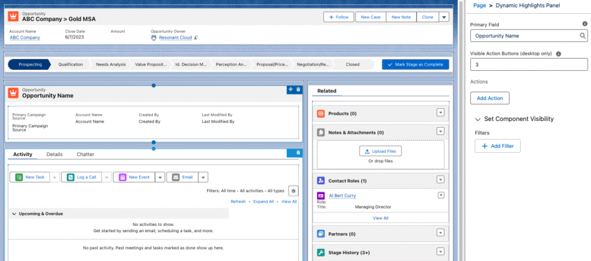The height and width of the screenshot is (261, 591).
Task: Click the search icon in Primary Field
Action: [x=583, y=36]
